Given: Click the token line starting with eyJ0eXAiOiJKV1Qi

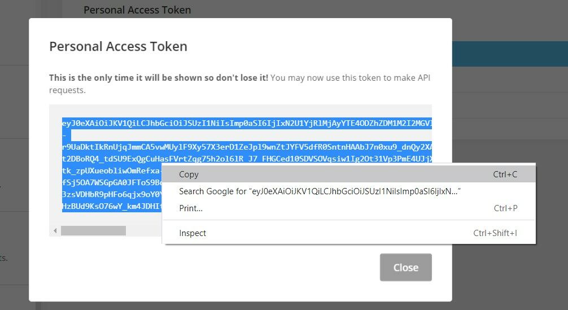Looking at the screenshot, I should point(247,123).
